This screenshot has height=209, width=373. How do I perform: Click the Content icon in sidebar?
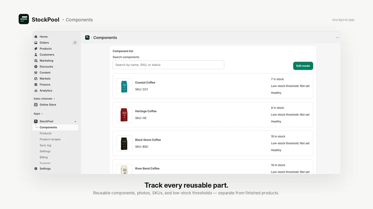pyautogui.click(x=36, y=72)
